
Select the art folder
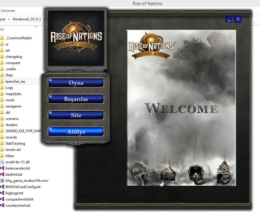(8, 50)
